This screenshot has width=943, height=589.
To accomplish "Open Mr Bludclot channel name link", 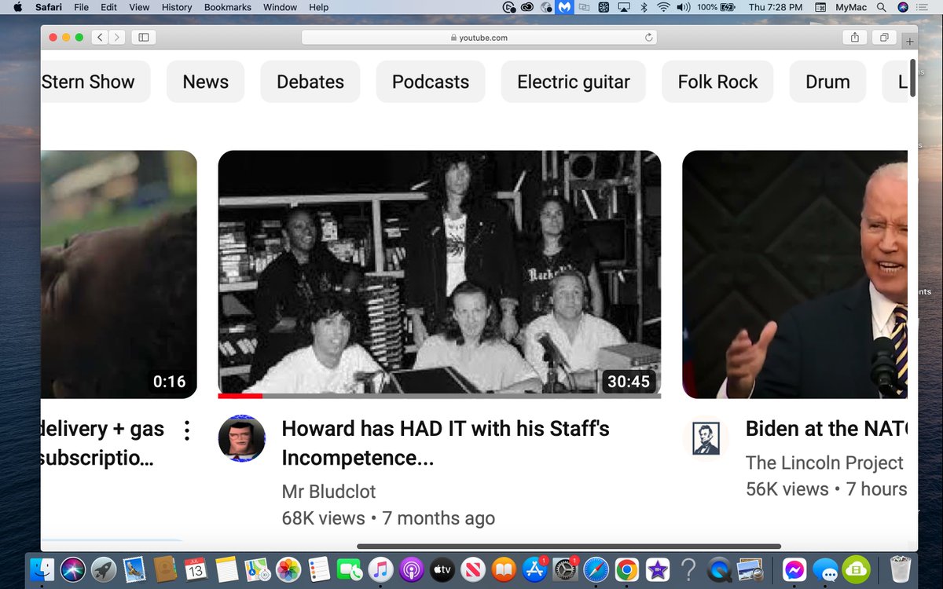I will click(328, 492).
